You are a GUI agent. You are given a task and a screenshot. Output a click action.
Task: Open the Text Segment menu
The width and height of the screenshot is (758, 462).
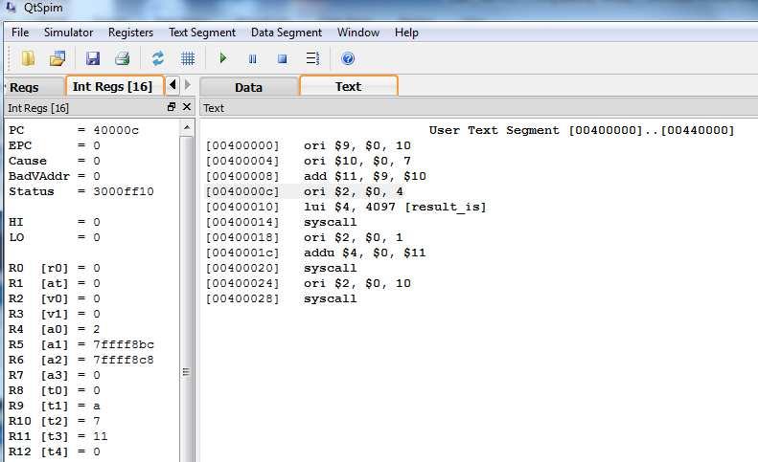(x=202, y=33)
